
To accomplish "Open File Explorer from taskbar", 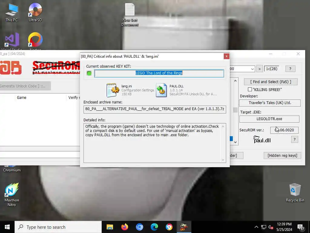I will tap(110, 227).
